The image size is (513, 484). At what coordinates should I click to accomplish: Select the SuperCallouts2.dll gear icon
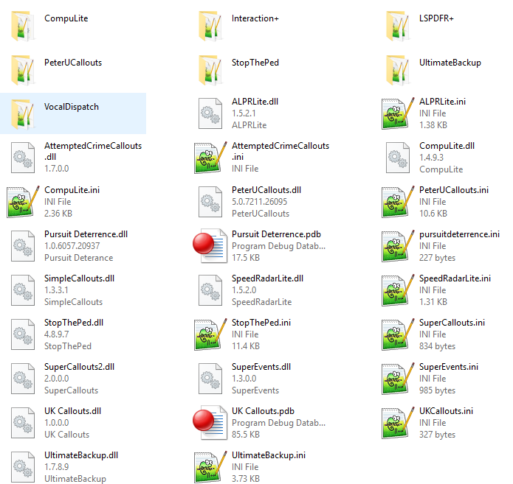point(23,378)
